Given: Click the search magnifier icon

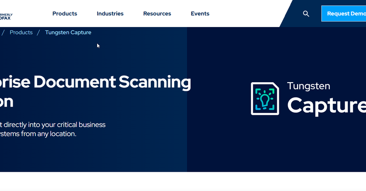Looking at the screenshot, I should [306, 13].
